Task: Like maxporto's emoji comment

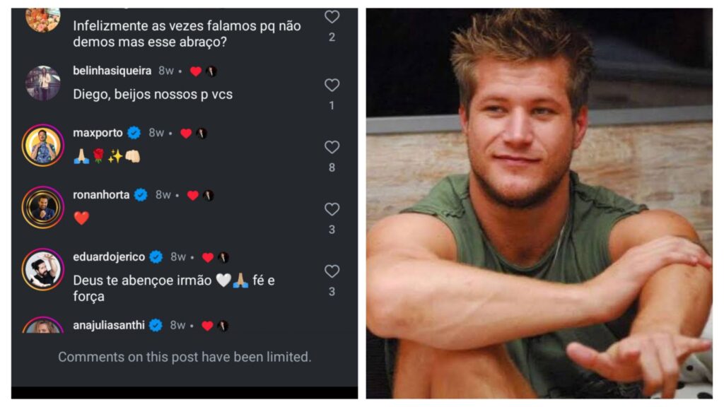Action: click(332, 148)
